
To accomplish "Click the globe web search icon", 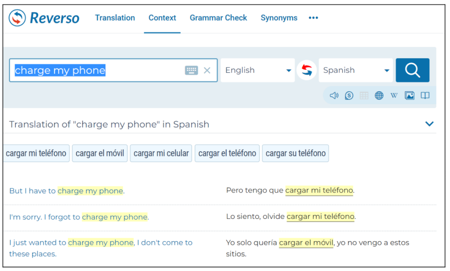I will click(x=379, y=96).
